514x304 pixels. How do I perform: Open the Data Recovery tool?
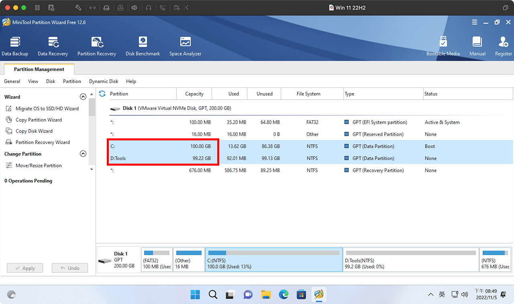(x=53, y=45)
